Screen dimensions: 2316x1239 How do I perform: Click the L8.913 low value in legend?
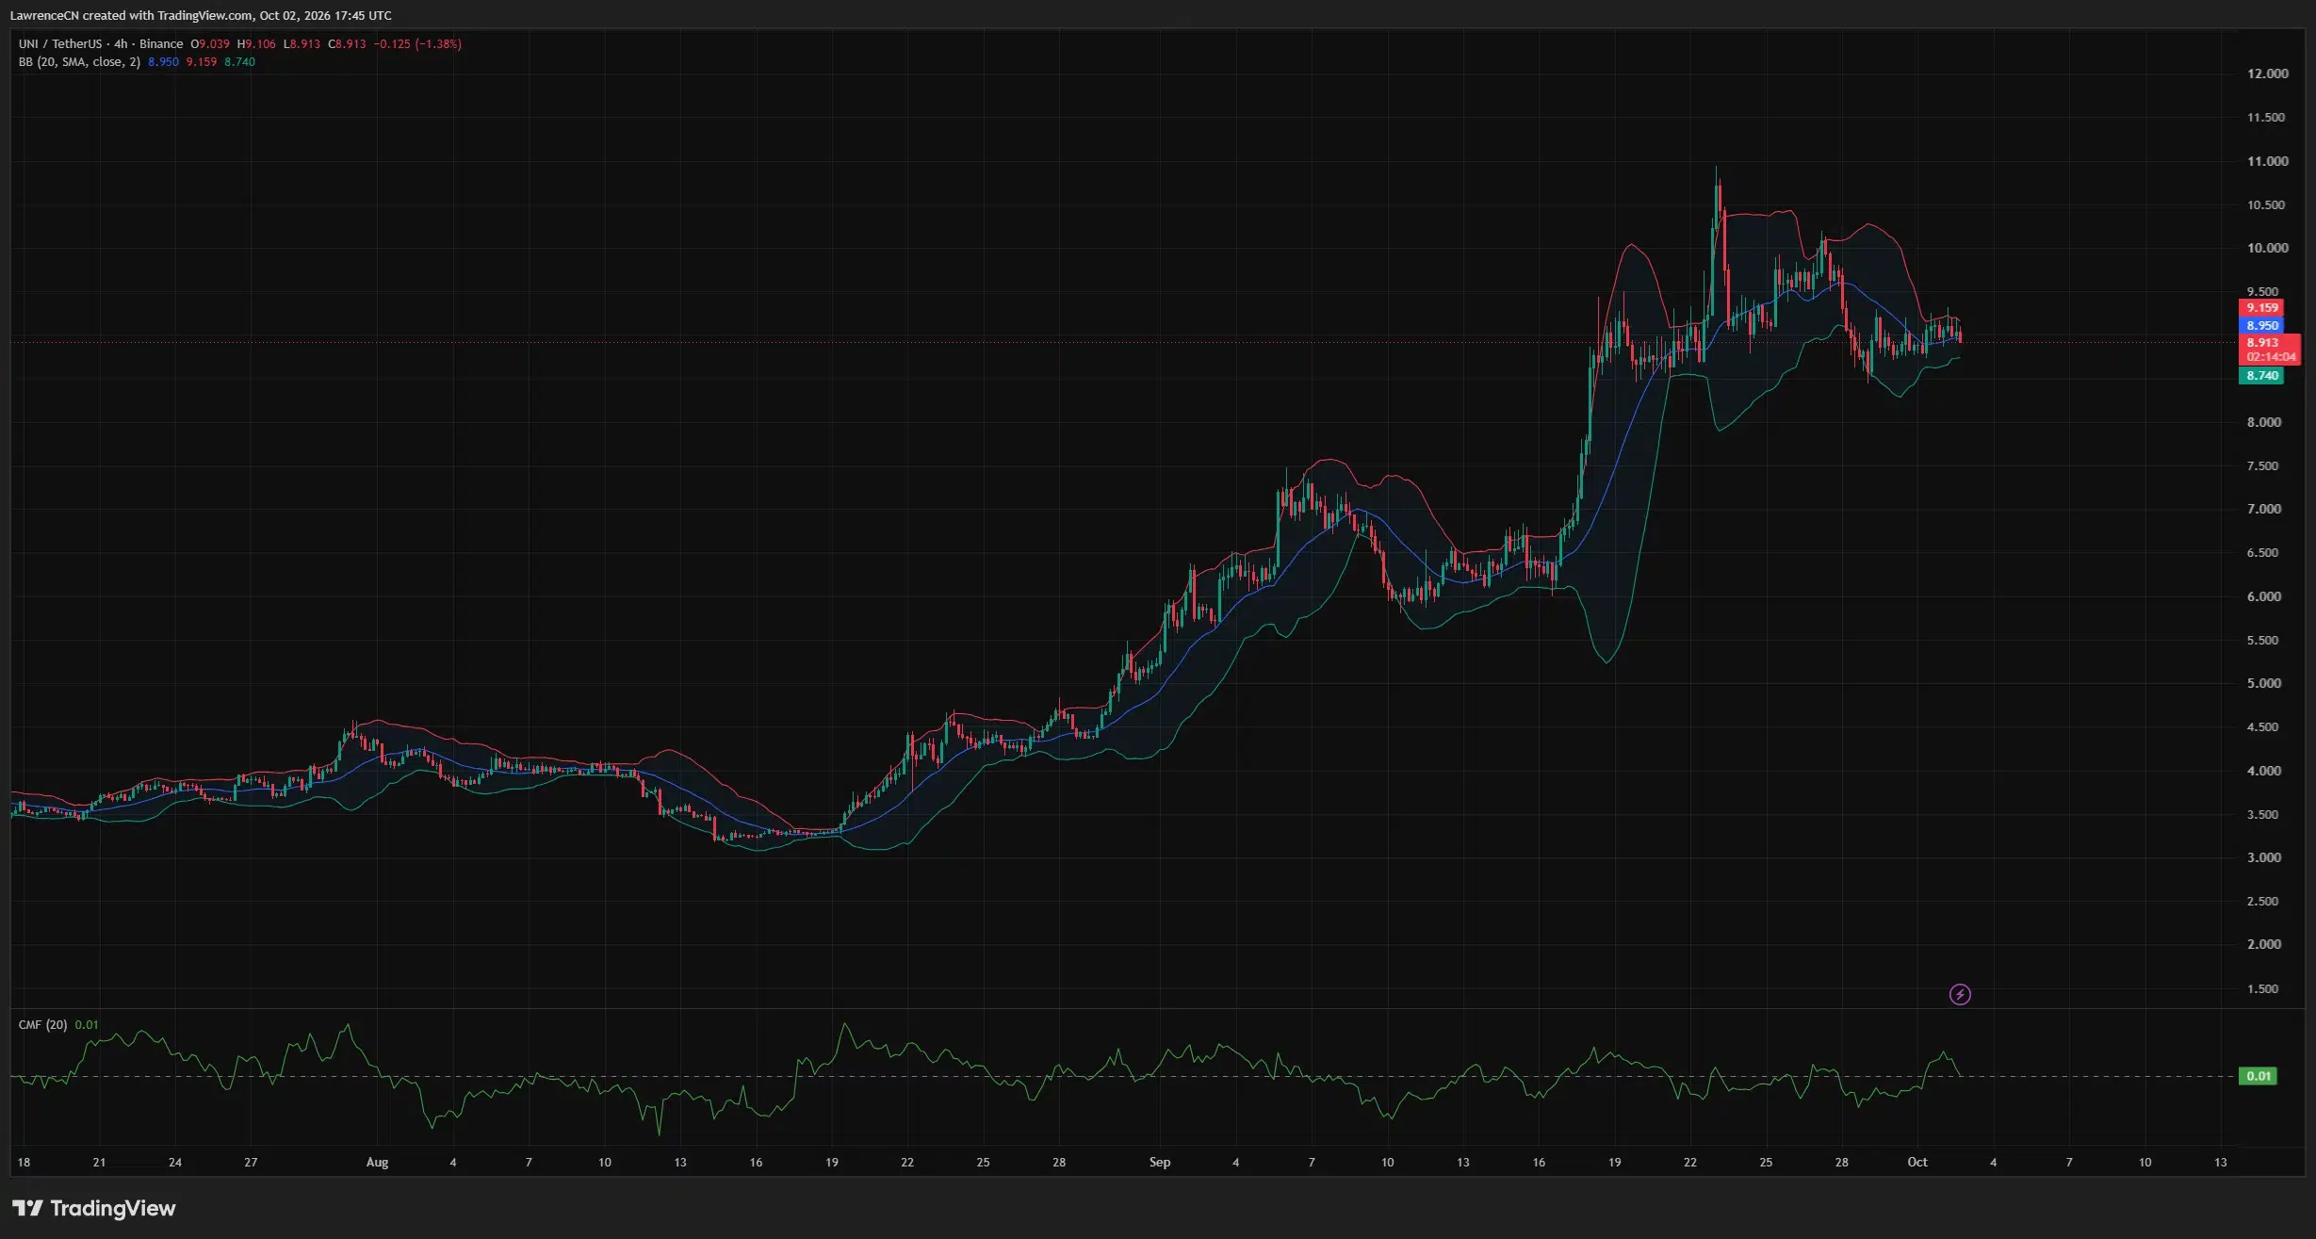(x=302, y=44)
